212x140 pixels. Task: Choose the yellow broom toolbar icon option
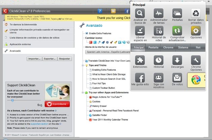[x=116, y=43]
